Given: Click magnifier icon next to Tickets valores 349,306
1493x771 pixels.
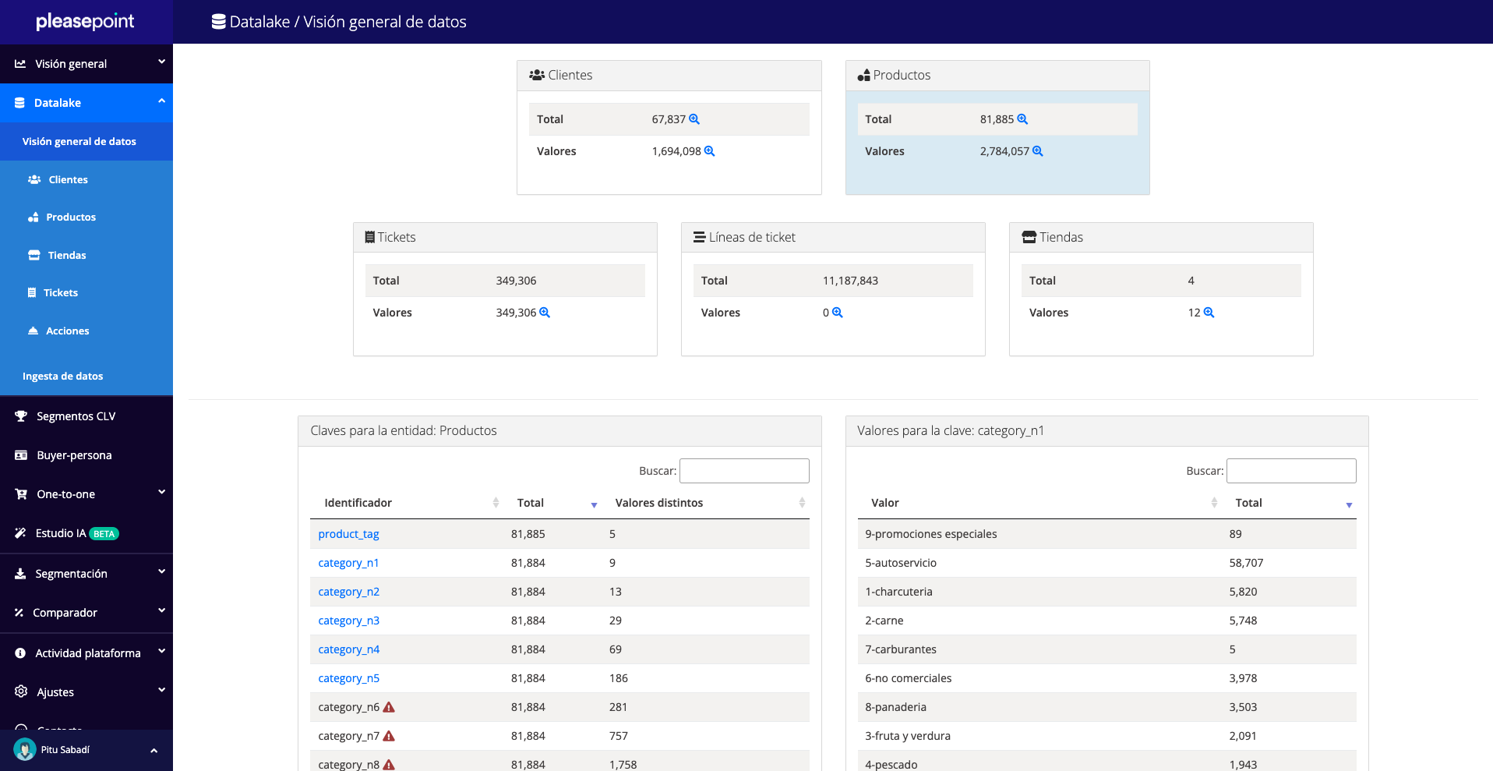Looking at the screenshot, I should click(545, 313).
